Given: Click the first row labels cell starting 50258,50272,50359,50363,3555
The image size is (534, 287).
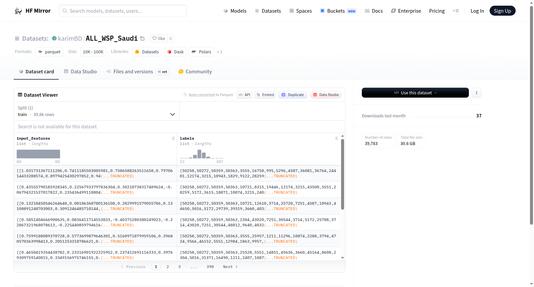Looking at the screenshot, I should click(x=258, y=173).
